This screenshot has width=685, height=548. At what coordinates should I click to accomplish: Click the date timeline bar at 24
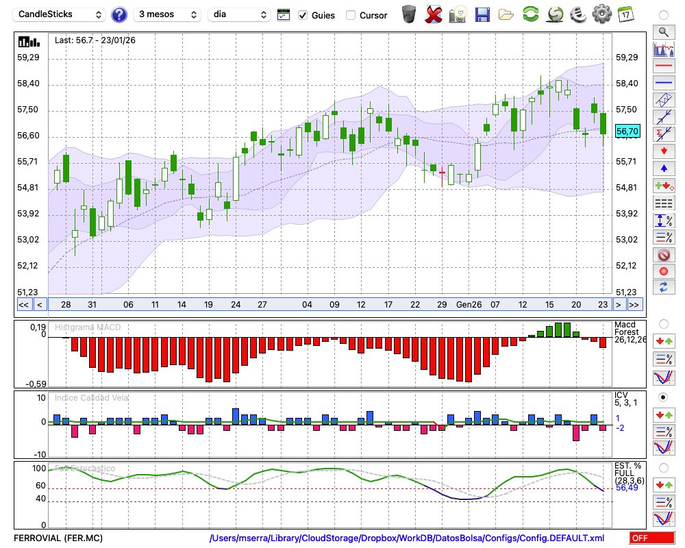pos(236,305)
